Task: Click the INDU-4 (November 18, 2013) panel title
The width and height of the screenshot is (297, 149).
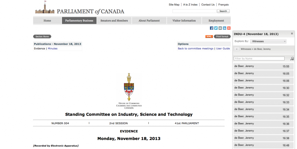Action: pyautogui.click(x=256, y=34)
